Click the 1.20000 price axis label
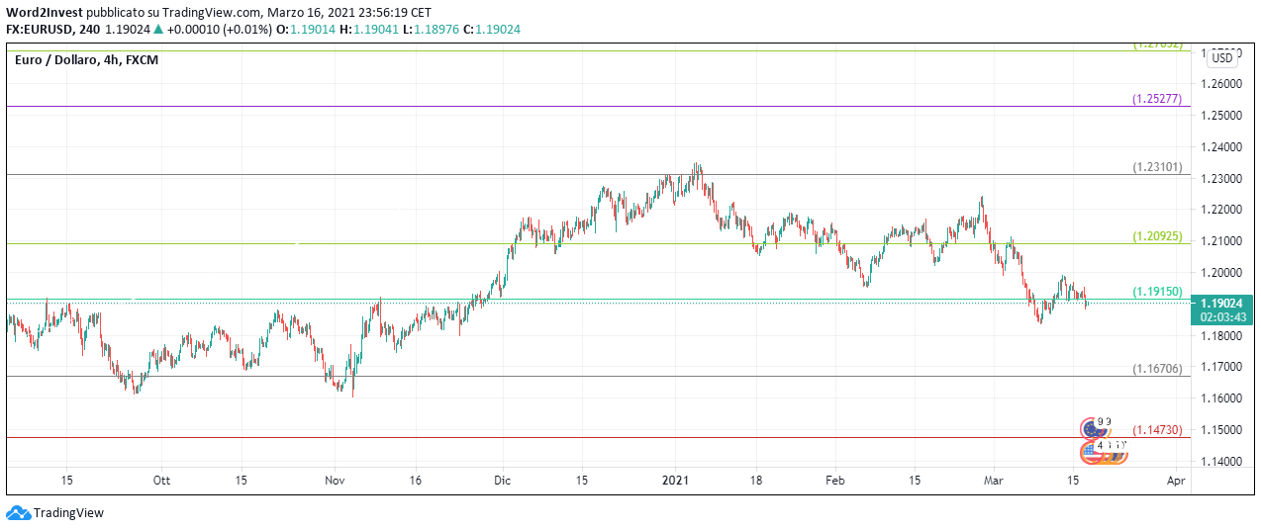Screen dimensions: 1261x531 point(1220,273)
